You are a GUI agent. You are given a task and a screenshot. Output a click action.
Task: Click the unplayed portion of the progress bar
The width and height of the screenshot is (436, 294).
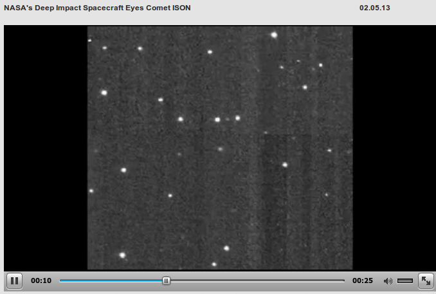[257, 281]
